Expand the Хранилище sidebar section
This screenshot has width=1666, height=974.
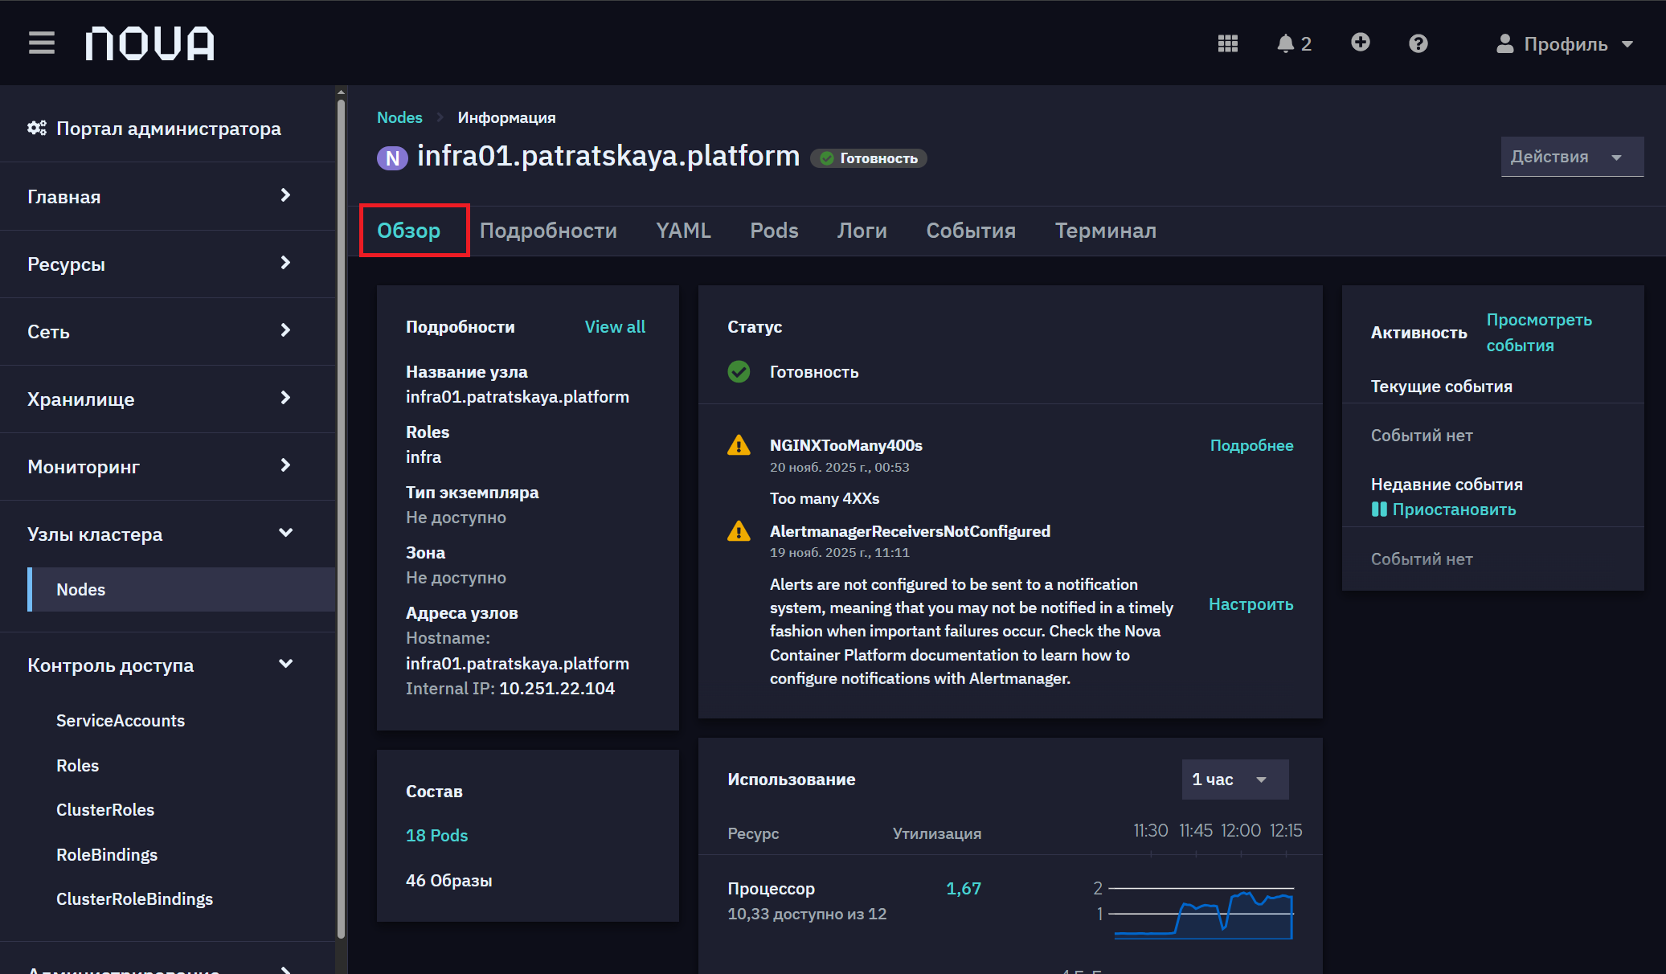coord(167,399)
